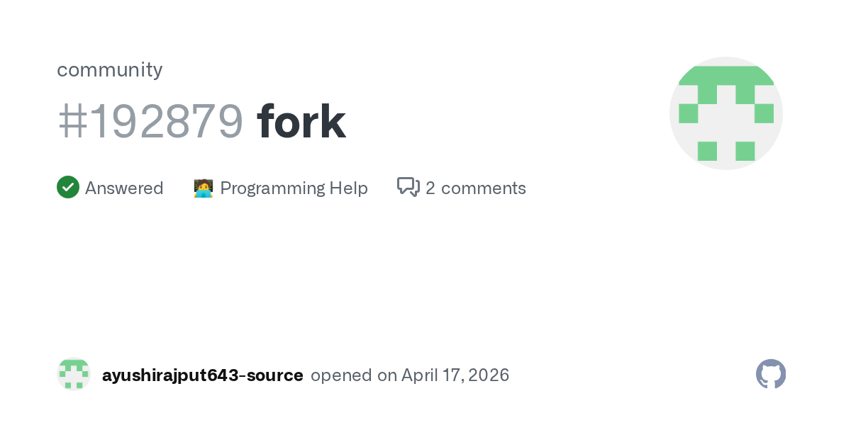Open the GitHub Octocat logo
Viewport: 851px width, 425px height.
pyautogui.click(x=771, y=374)
